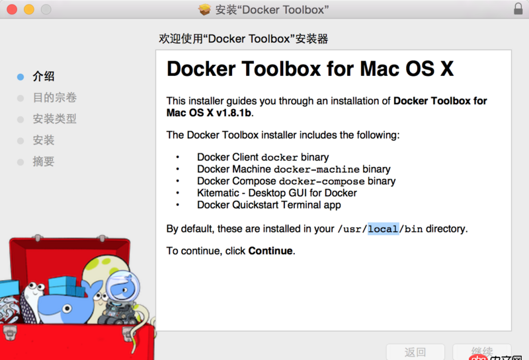Screen dimensions: 529x360
Task: Click the Docker Quickstart Terminal app line
Action: (269, 205)
